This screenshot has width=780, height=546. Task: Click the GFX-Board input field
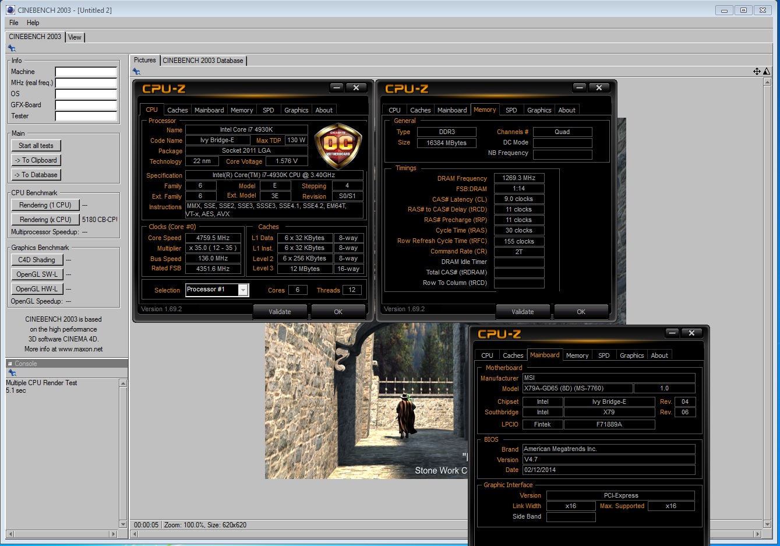(x=86, y=105)
